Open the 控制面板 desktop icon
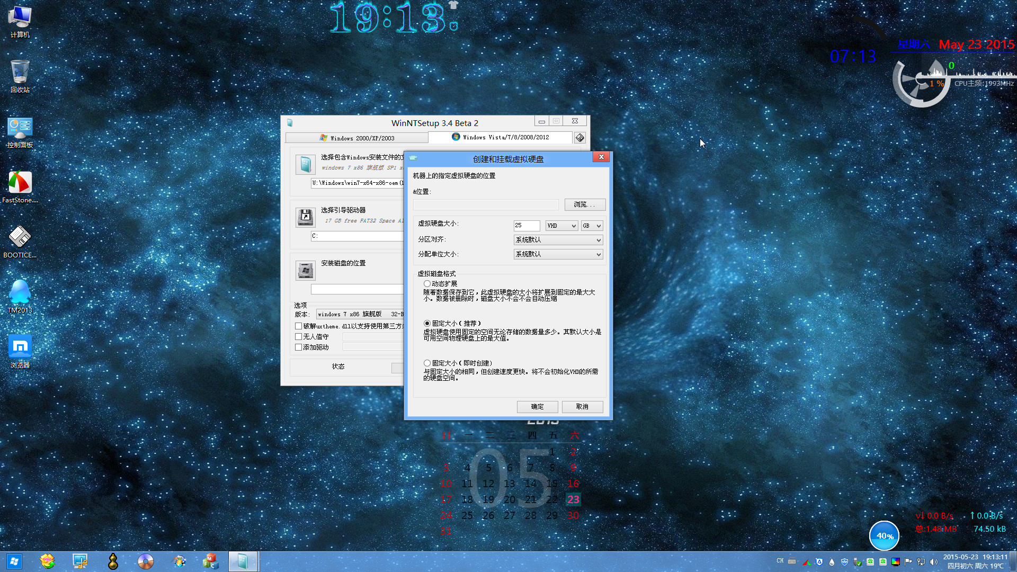The image size is (1017, 572). click(x=20, y=132)
